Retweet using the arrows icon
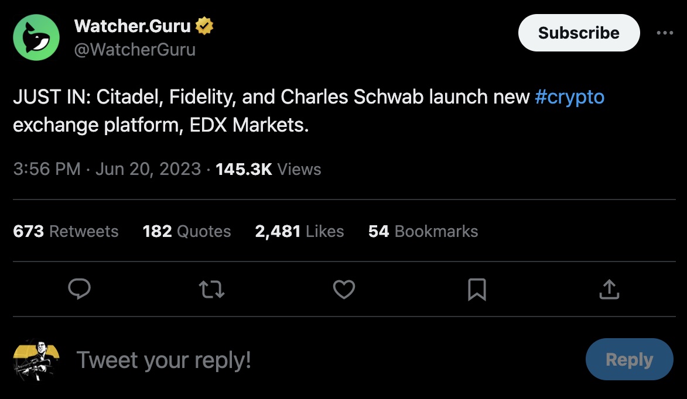 (211, 290)
